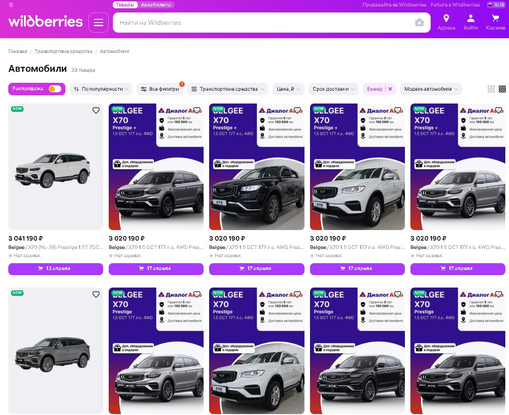Expand the Срок доставки dropdown
The image size is (509, 415).
pos(333,89)
